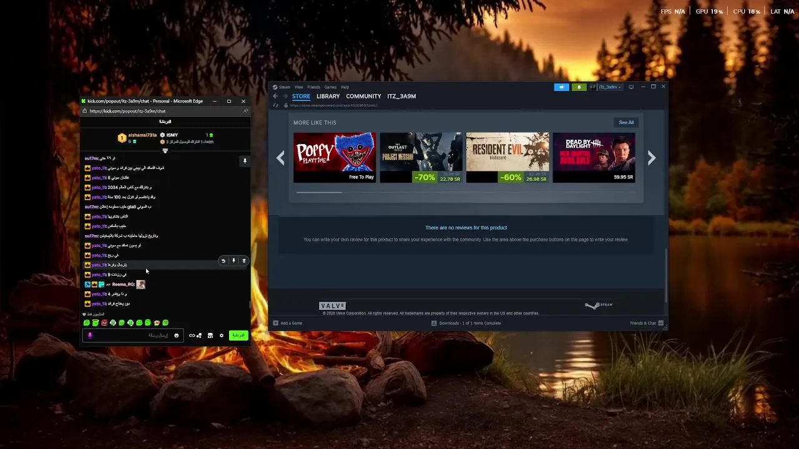Click the Kick favicon in Edge title bar
Viewport: 799px width, 449px height.
(x=84, y=101)
